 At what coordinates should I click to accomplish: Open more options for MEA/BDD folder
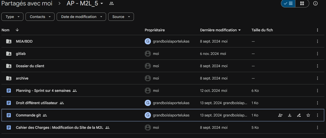coord(318,41)
